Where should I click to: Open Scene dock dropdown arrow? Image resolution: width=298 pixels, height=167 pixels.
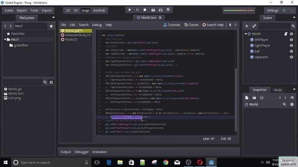pos(294,18)
